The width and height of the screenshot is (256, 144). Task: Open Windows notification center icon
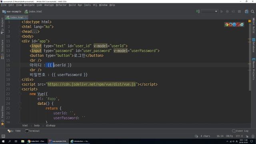pos(252,141)
